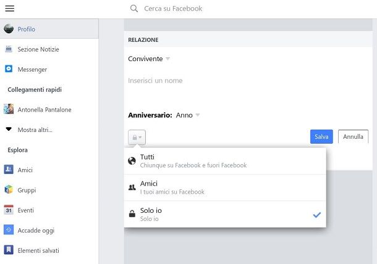
Task: Expand Mostra altri arrow icon
Action: (9, 130)
